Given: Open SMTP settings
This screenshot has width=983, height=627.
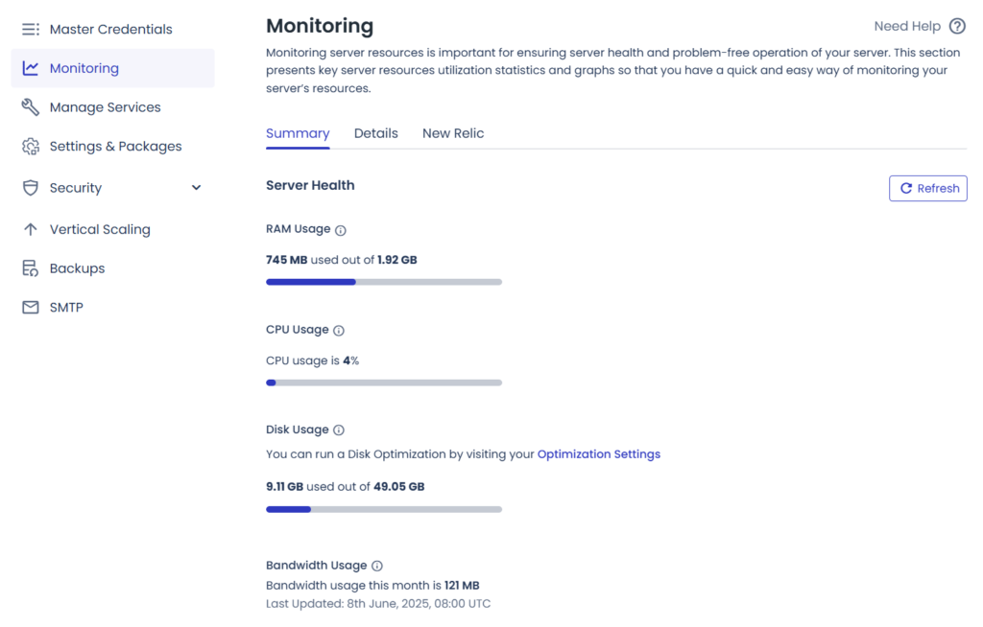Looking at the screenshot, I should pos(113,307).
